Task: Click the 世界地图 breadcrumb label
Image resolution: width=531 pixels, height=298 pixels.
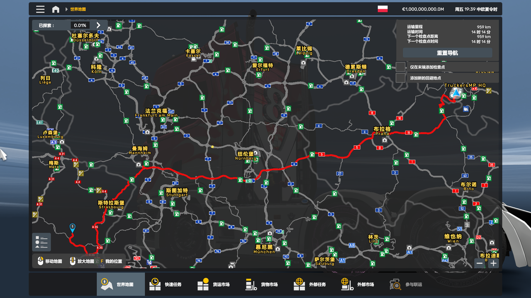Action: [78, 9]
